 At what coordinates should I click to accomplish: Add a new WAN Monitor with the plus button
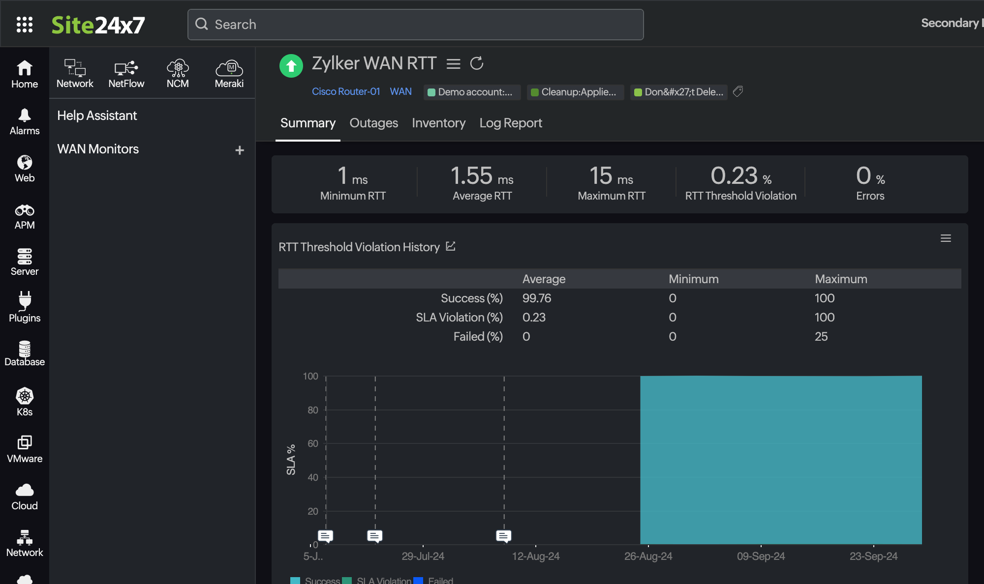[240, 149]
